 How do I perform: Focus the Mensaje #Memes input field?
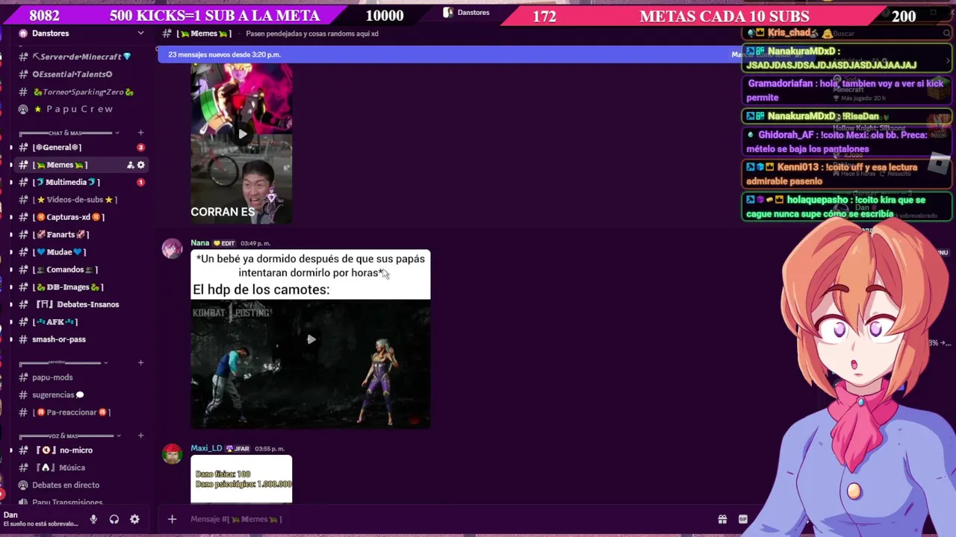point(448,519)
